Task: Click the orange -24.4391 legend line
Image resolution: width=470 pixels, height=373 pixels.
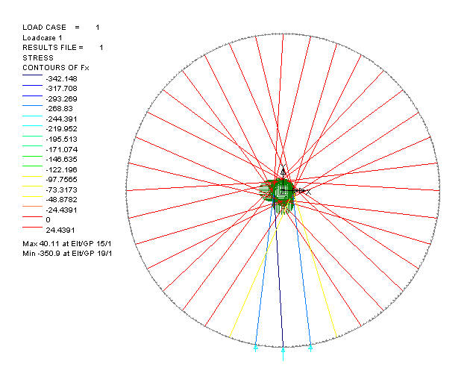Action: 33,210
